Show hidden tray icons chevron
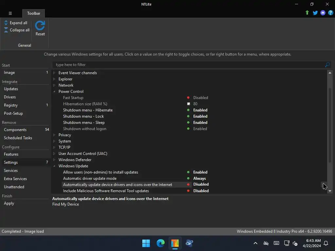The image size is (335, 251). click(255, 243)
